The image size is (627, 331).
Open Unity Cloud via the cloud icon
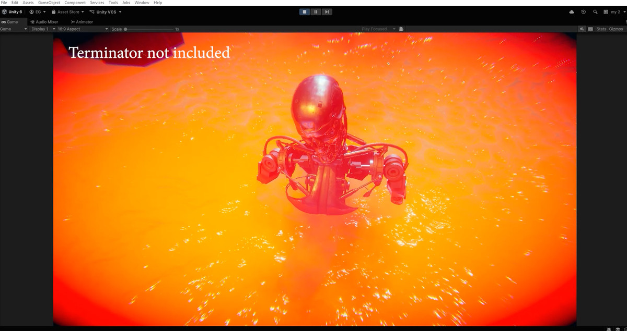point(572,11)
